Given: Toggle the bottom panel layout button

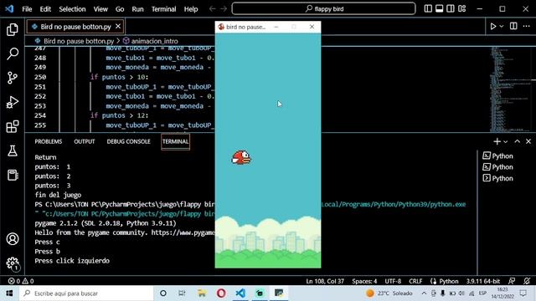Looking at the screenshot, I should click(x=439, y=8).
